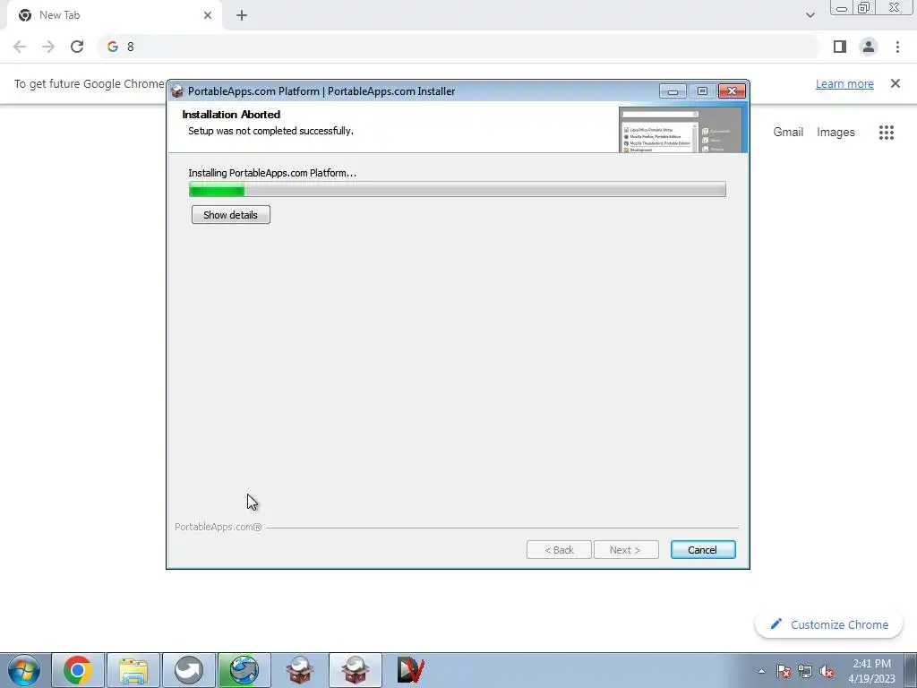Click the Chrome forward arrow
Viewport: 917px width, 688px height.
pyautogui.click(x=48, y=47)
